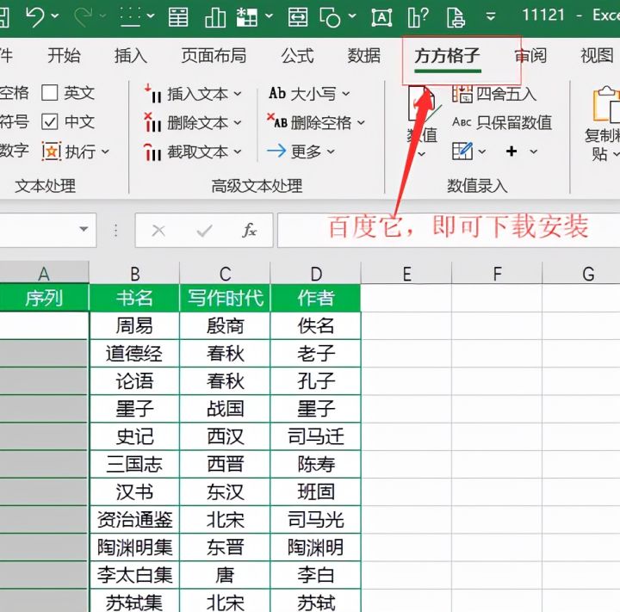This screenshot has height=612, width=620.
Task: Click the cell containing 班固
Action: (315, 491)
